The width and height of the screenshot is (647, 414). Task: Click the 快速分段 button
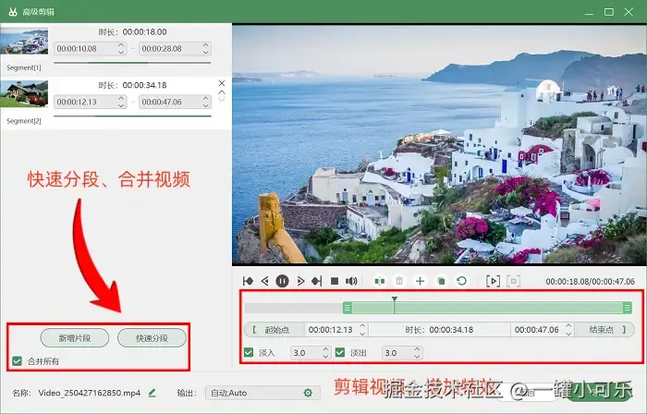pos(152,338)
